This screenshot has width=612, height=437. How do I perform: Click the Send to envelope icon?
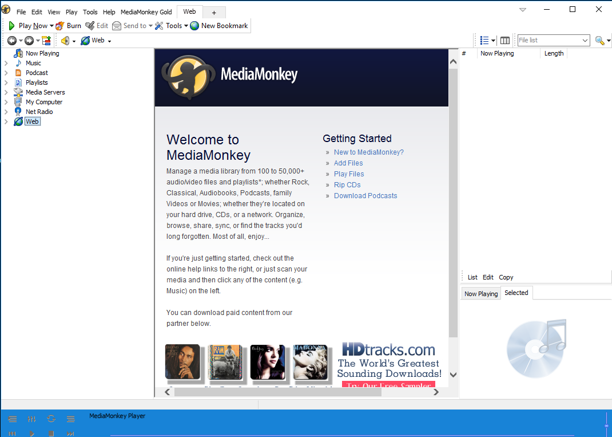[117, 26]
